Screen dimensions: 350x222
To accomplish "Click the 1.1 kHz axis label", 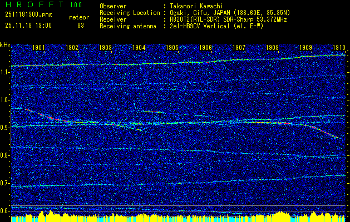I will coord(6,72).
